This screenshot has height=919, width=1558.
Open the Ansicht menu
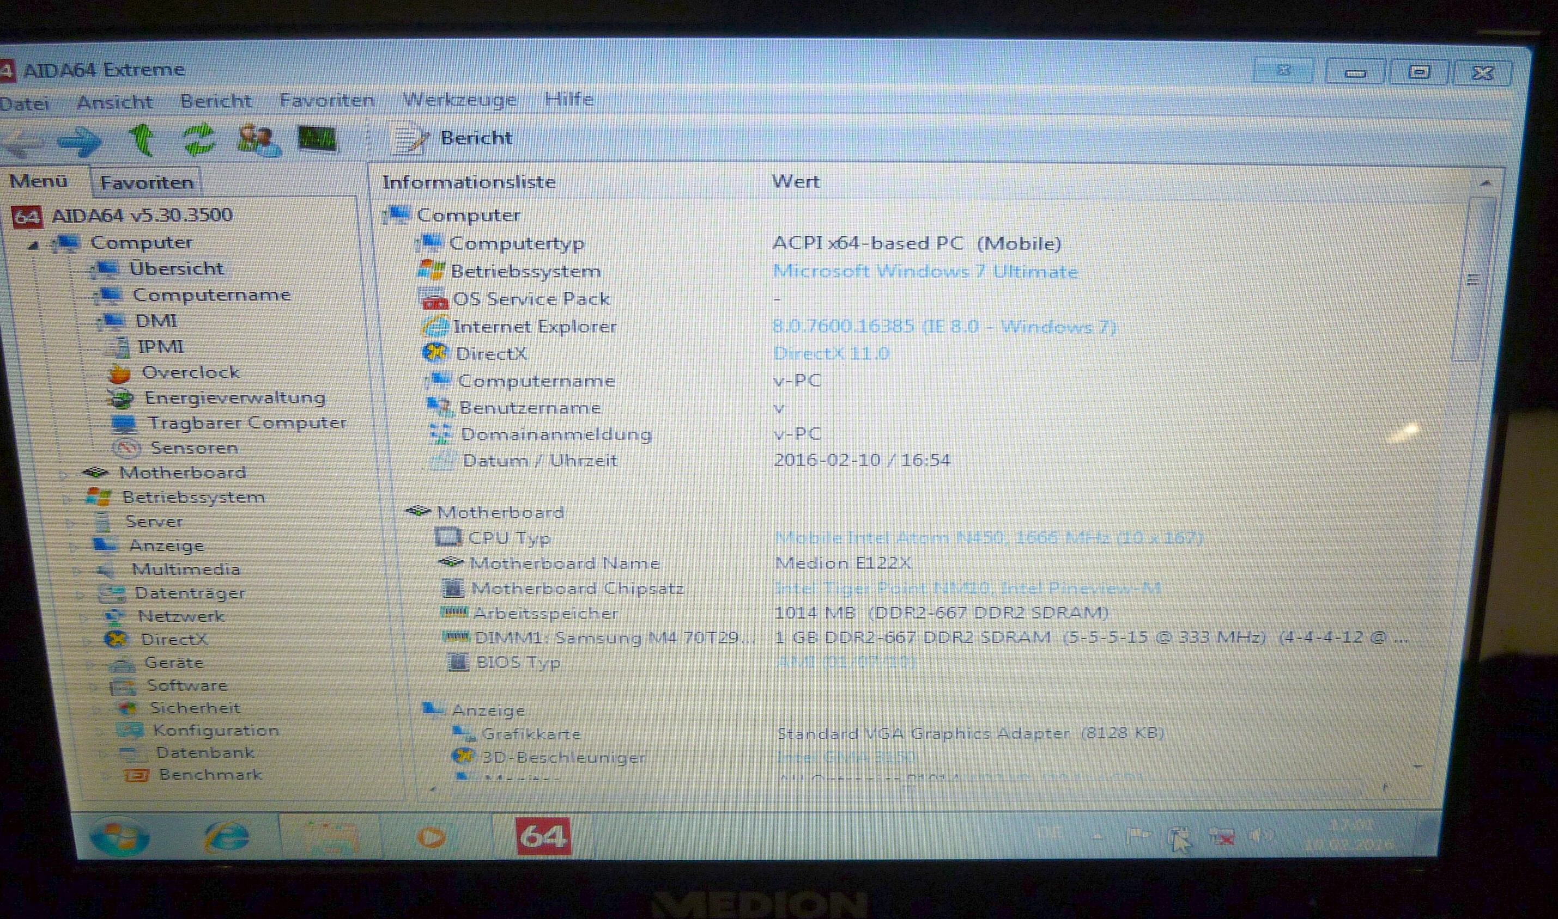pyautogui.click(x=114, y=102)
